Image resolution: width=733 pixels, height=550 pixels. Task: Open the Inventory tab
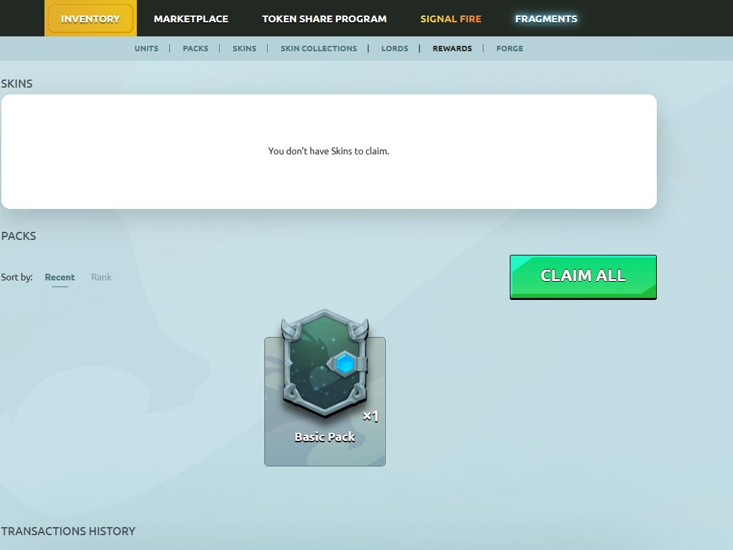click(x=90, y=19)
